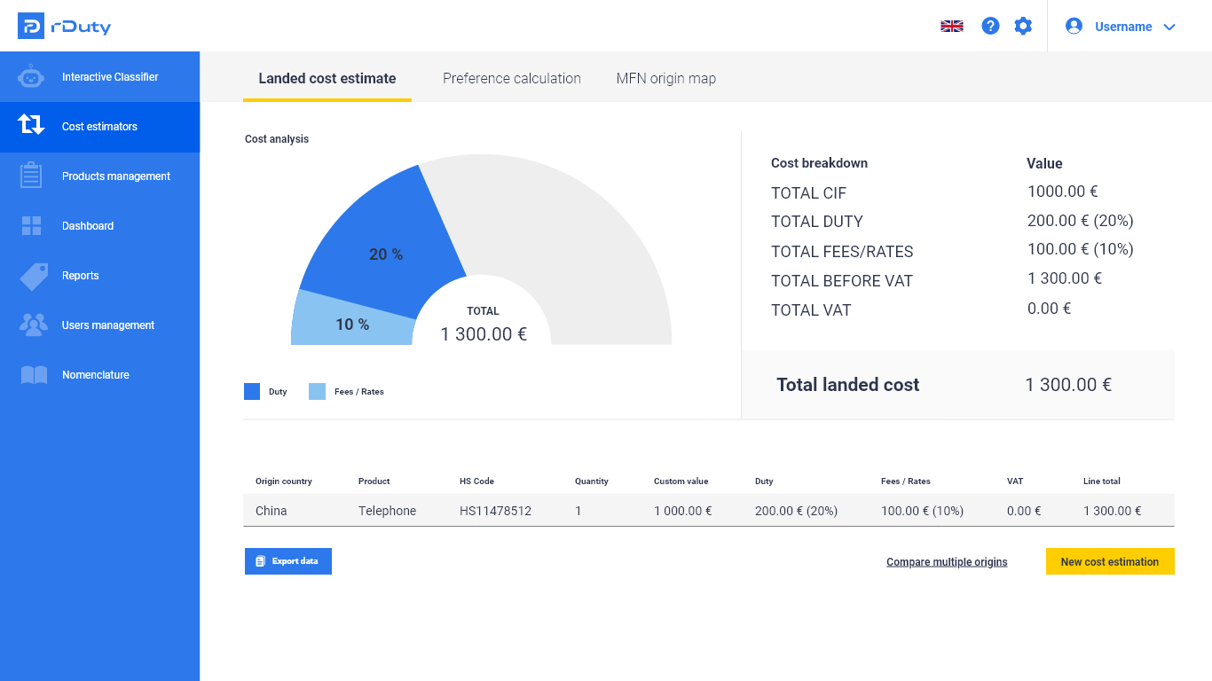The width and height of the screenshot is (1212, 681).
Task: Start a New cost estimation
Action: click(x=1110, y=561)
